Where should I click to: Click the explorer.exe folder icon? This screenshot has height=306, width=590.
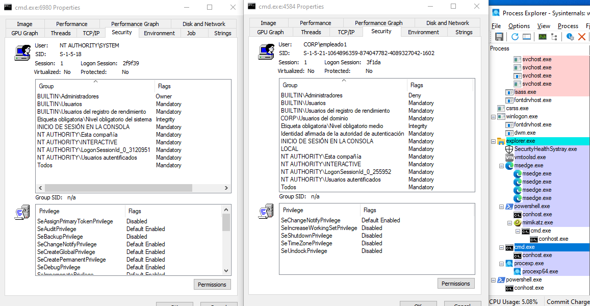click(501, 141)
